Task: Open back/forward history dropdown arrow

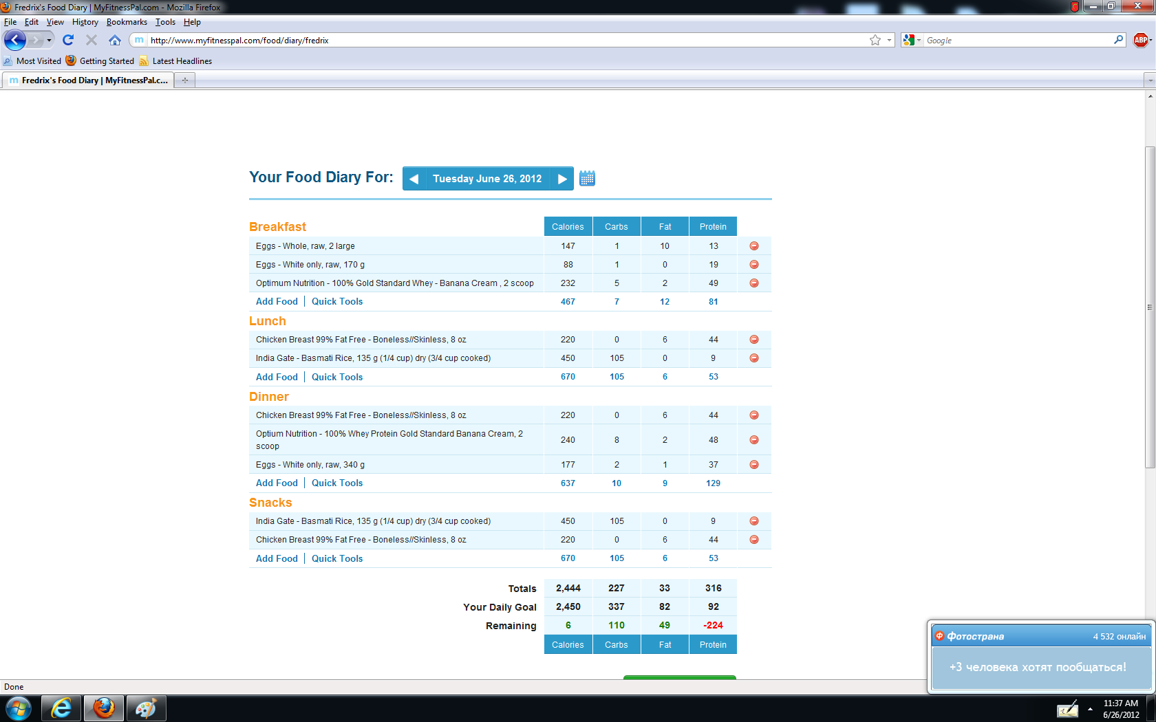Action: (49, 41)
